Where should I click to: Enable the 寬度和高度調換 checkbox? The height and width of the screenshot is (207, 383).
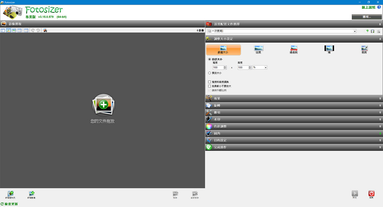click(x=210, y=82)
